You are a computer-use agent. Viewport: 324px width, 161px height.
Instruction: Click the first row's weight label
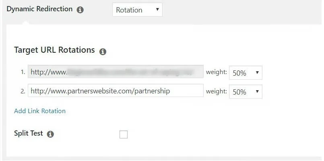pos(217,73)
